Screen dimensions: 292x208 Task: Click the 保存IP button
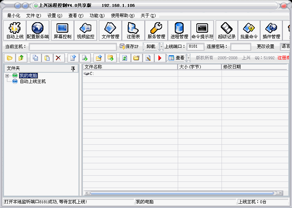coord(129,47)
